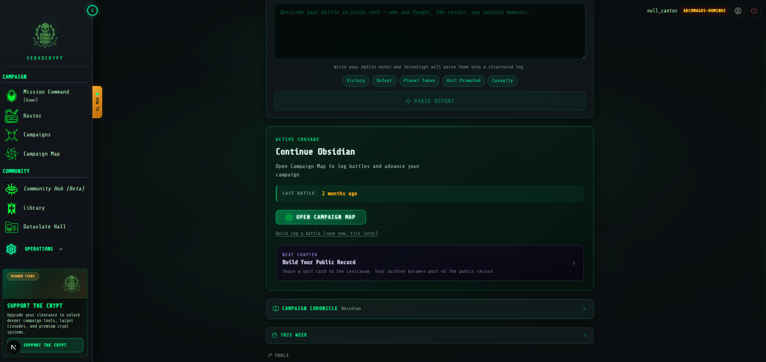766x362 pixels.
Task: Click the Roster icon in sidebar
Action: [x=12, y=116]
